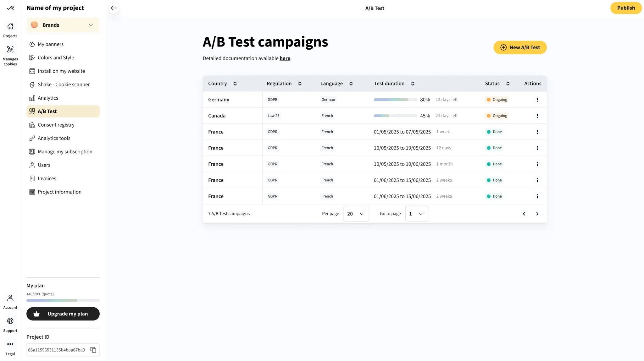The height and width of the screenshot is (361, 644).
Task: Click Germany country cell
Action: point(232,100)
